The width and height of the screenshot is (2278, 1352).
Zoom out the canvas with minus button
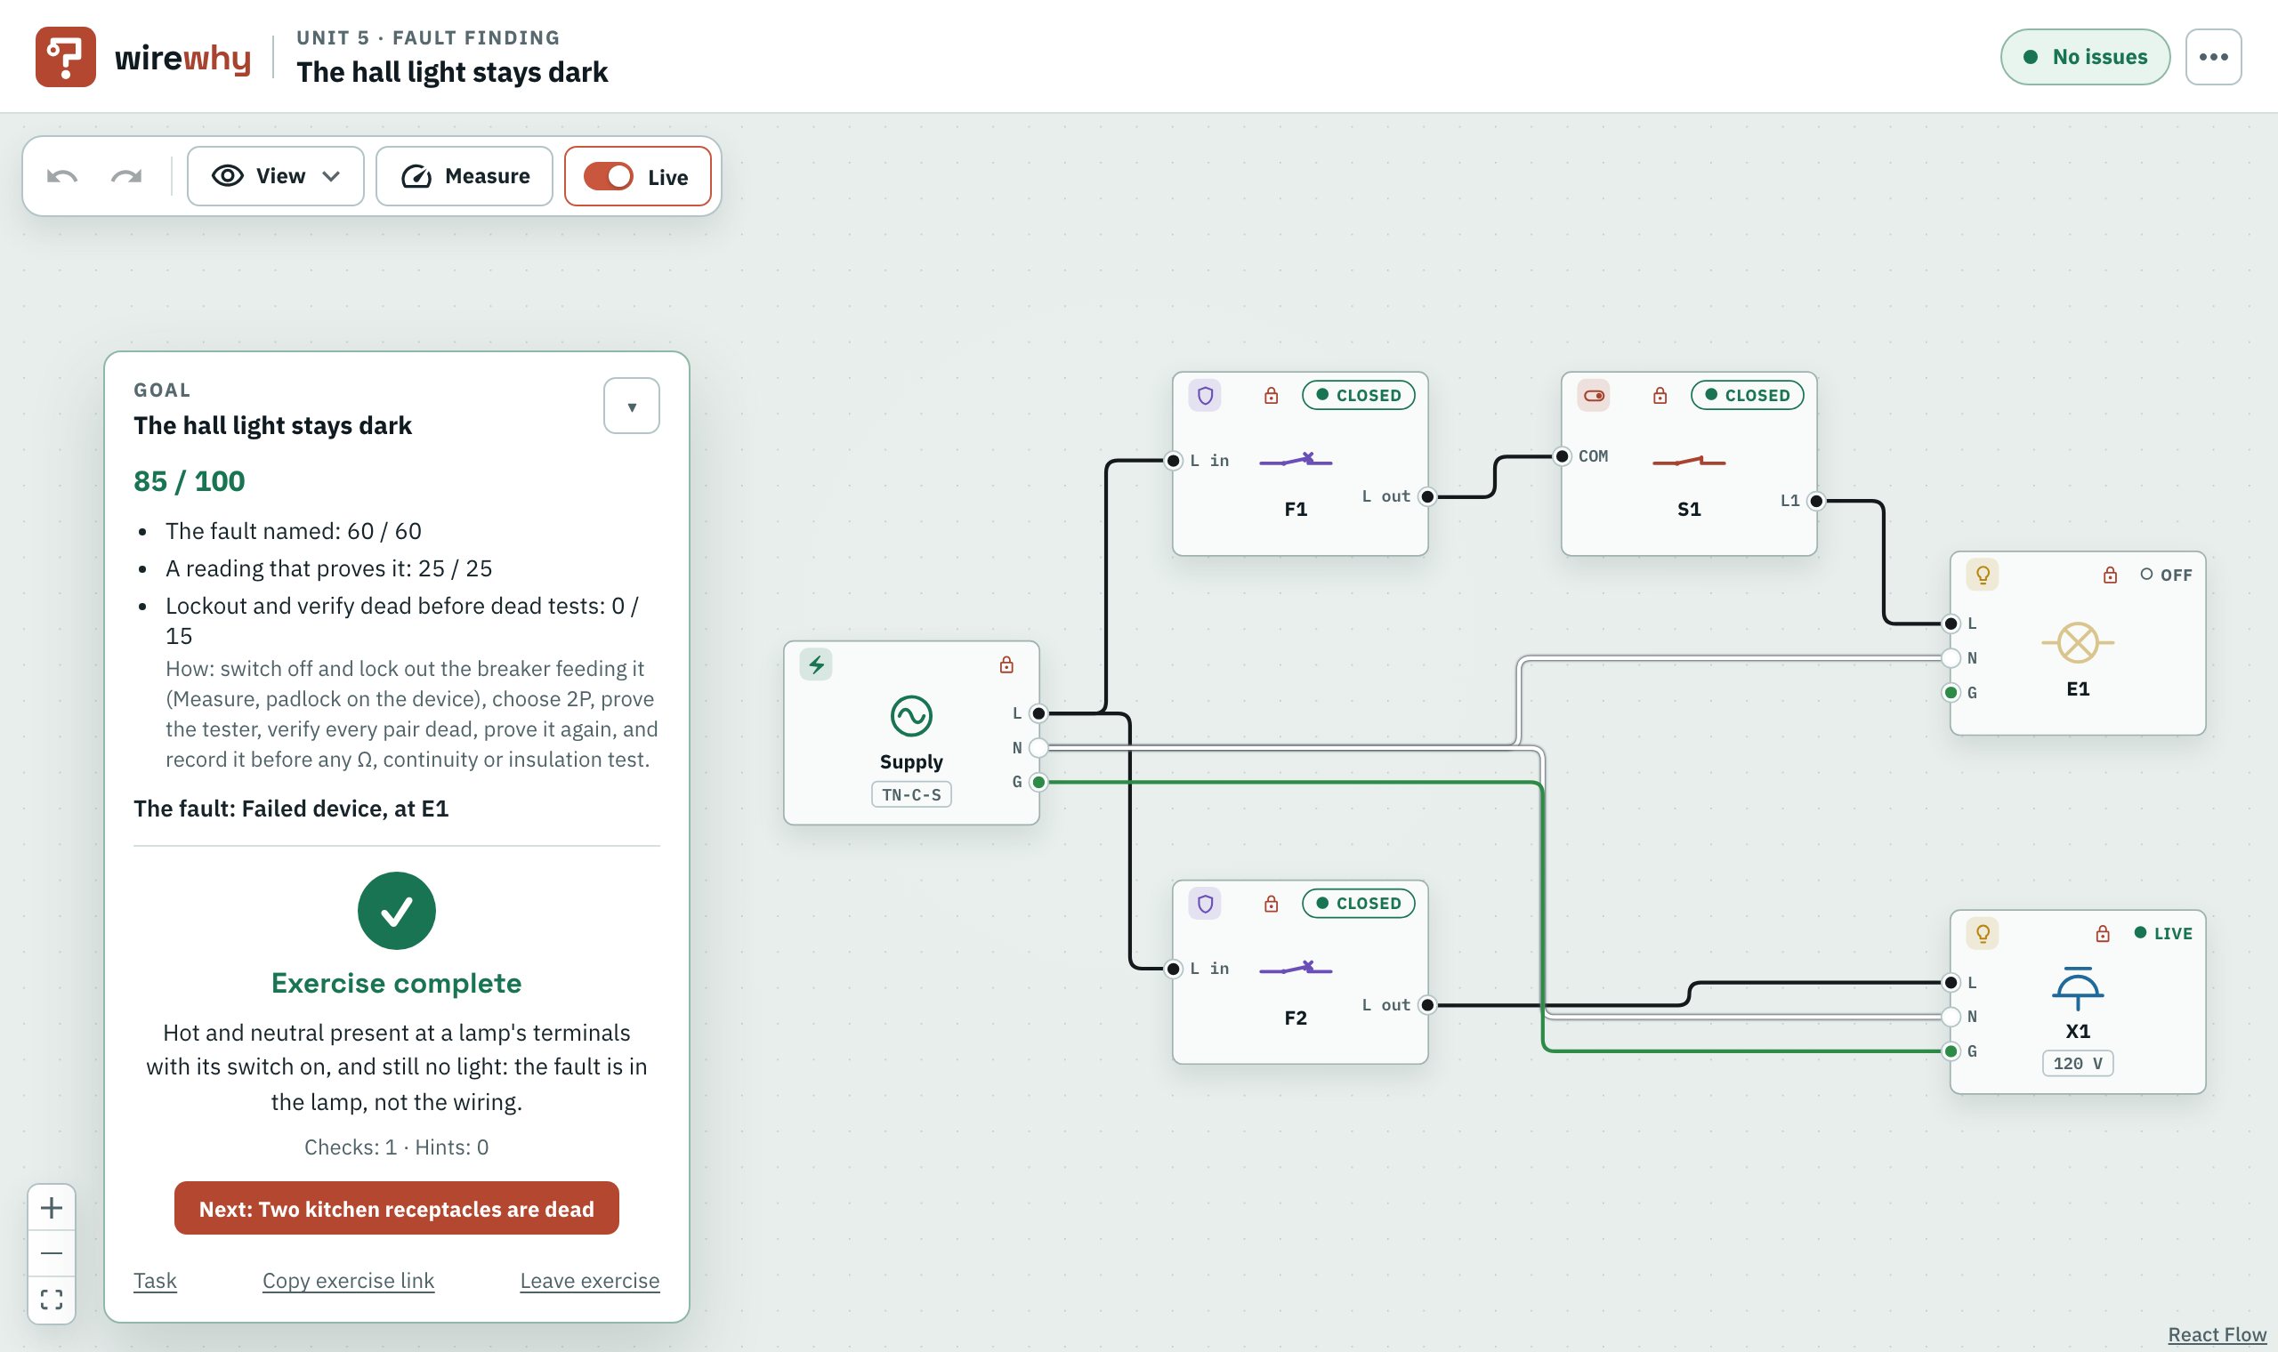click(52, 1253)
